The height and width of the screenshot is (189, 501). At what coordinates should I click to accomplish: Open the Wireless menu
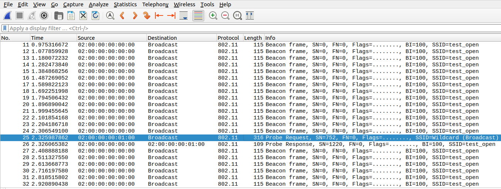184,4
